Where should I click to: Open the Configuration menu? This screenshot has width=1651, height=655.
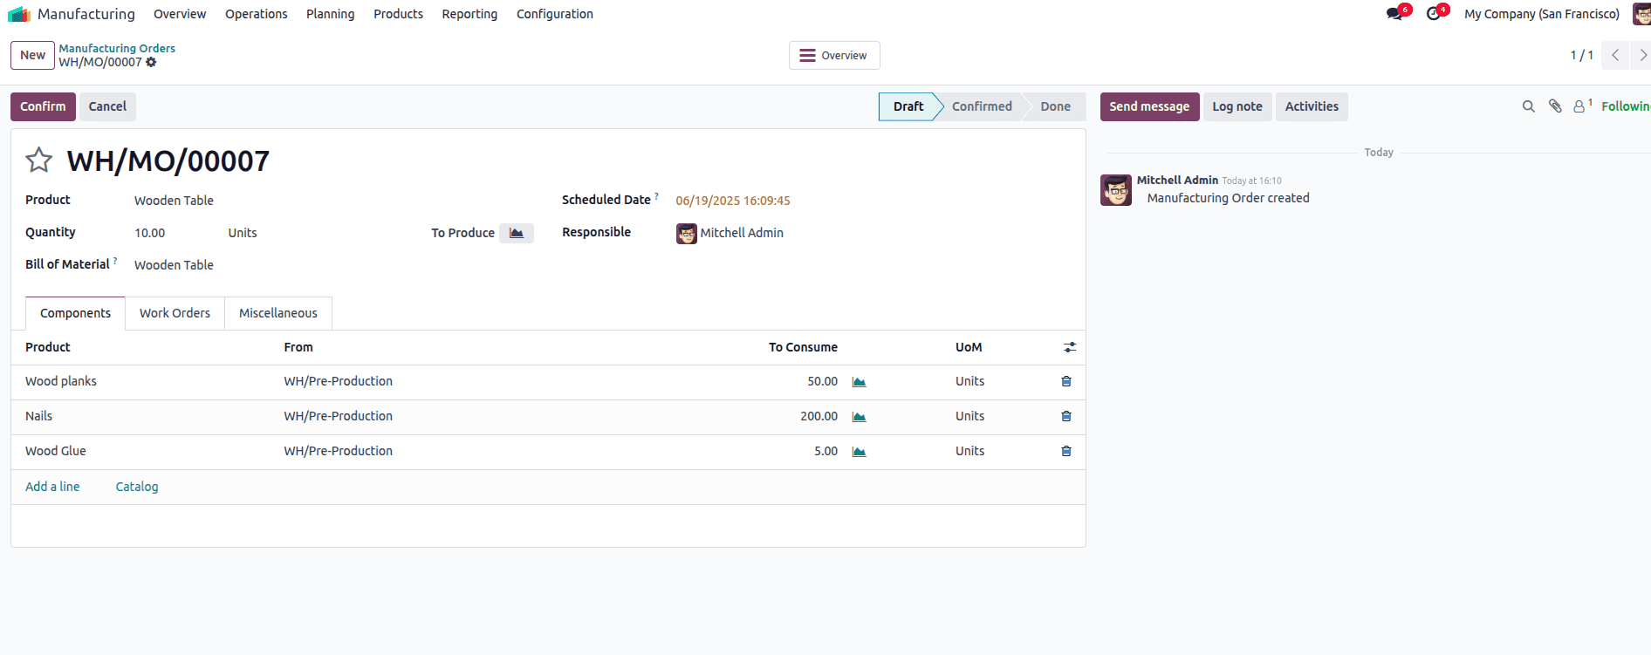[554, 14]
